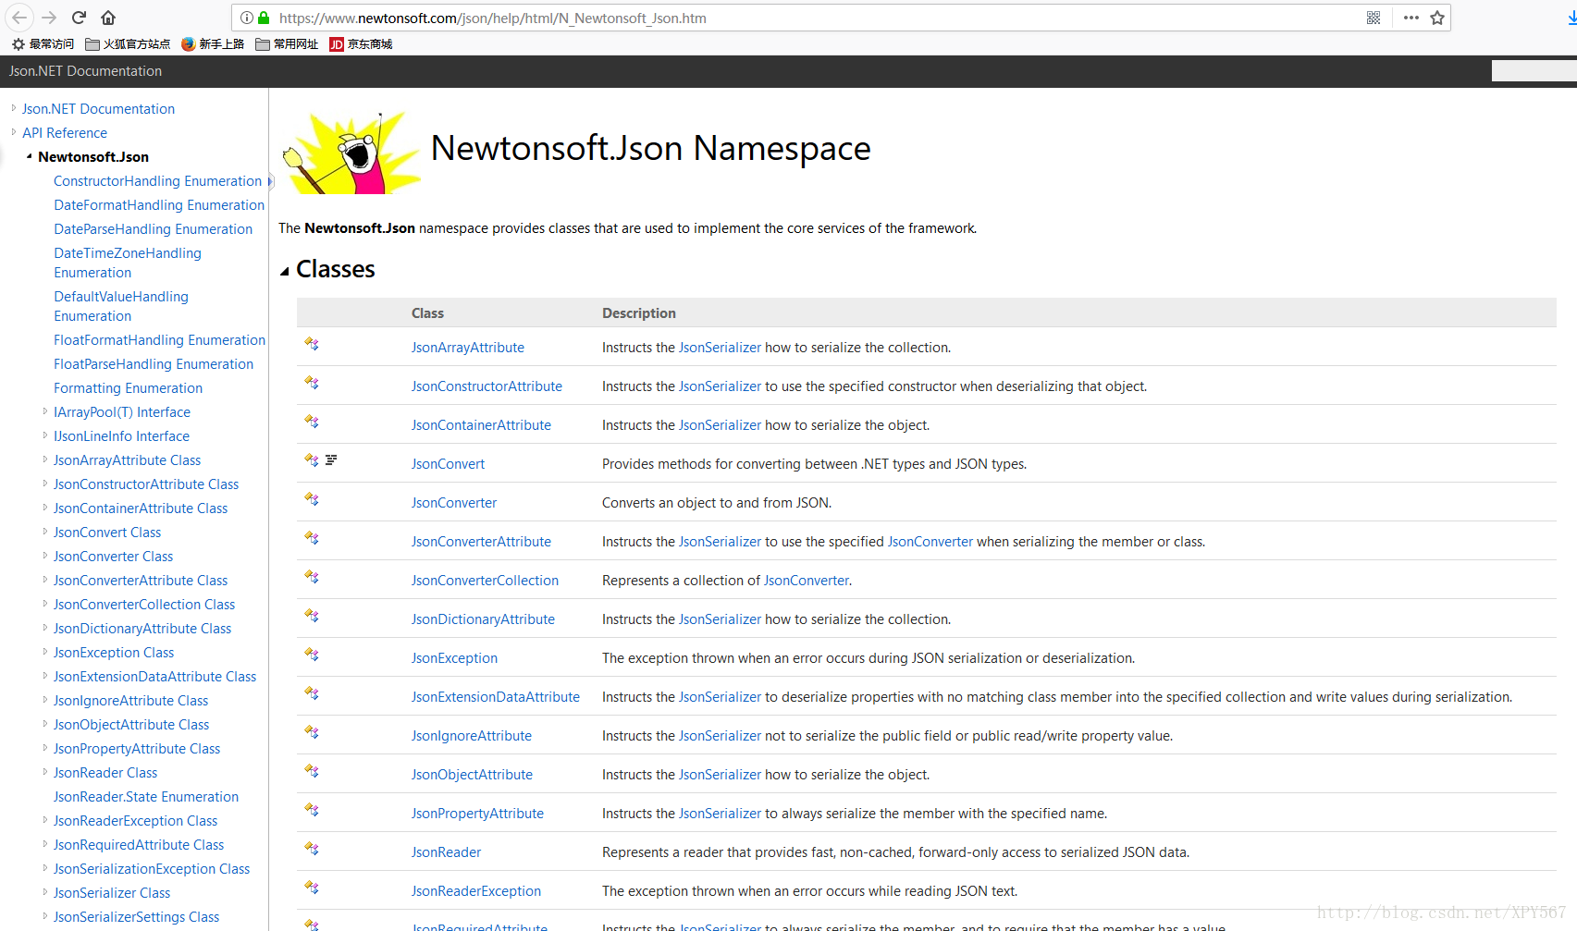Expand the IArrayPool(T) Interface tree node
Image resolution: width=1577 pixels, height=931 pixels.
[x=44, y=411]
